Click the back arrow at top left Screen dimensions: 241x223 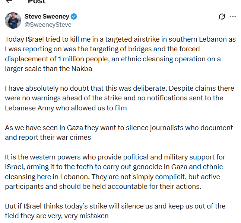click(9, 1)
